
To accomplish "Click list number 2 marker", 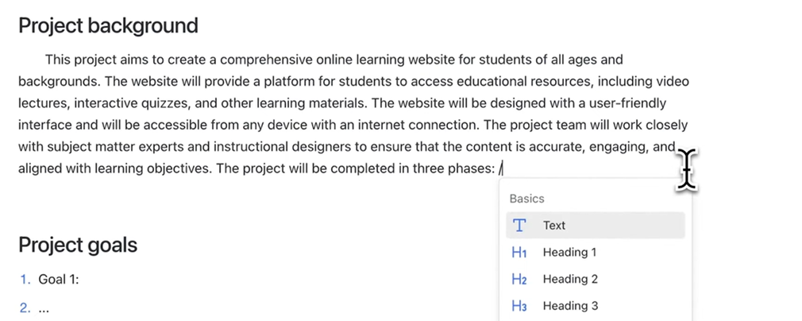I will point(25,308).
